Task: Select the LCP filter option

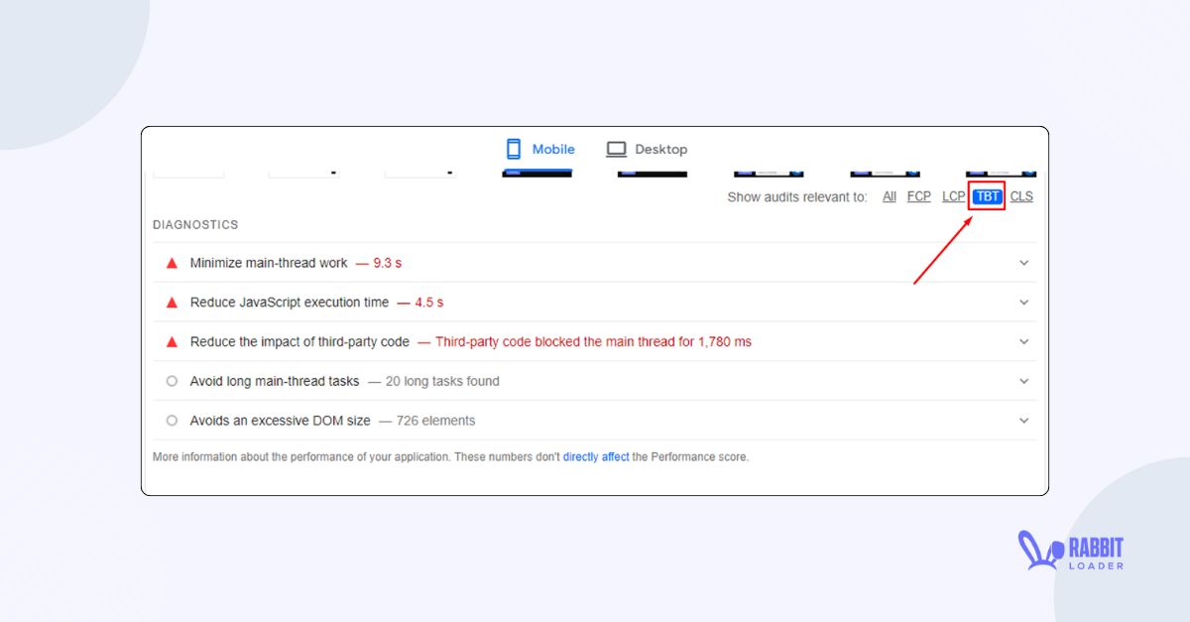Action: click(x=952, y=196)
